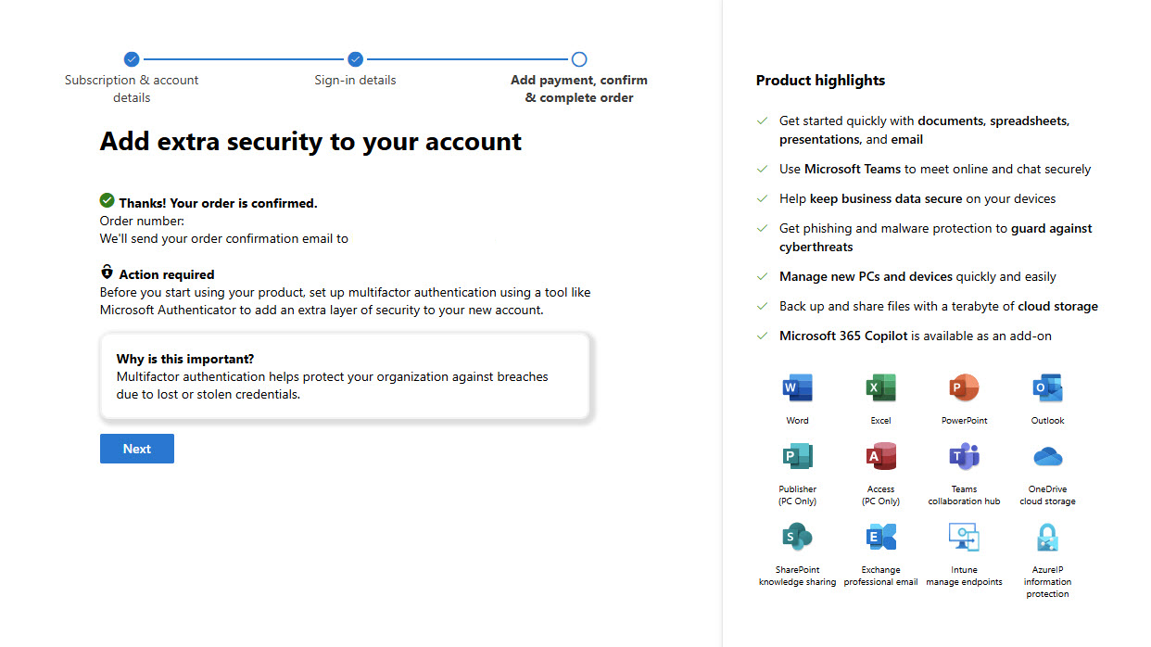1151x647 pixels.
Task: Click the Exchange professional email icon
Action: [x=880, y=537]
